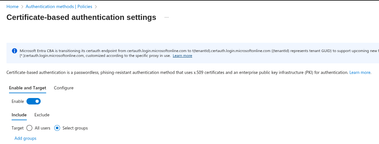379x144 pixels.
Task: Open the Enable and Target tab
Action: coord(27,88)
